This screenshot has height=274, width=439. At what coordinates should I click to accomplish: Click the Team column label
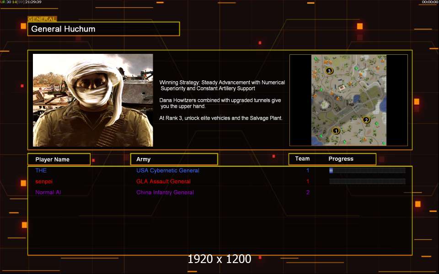tap(302, 158)
